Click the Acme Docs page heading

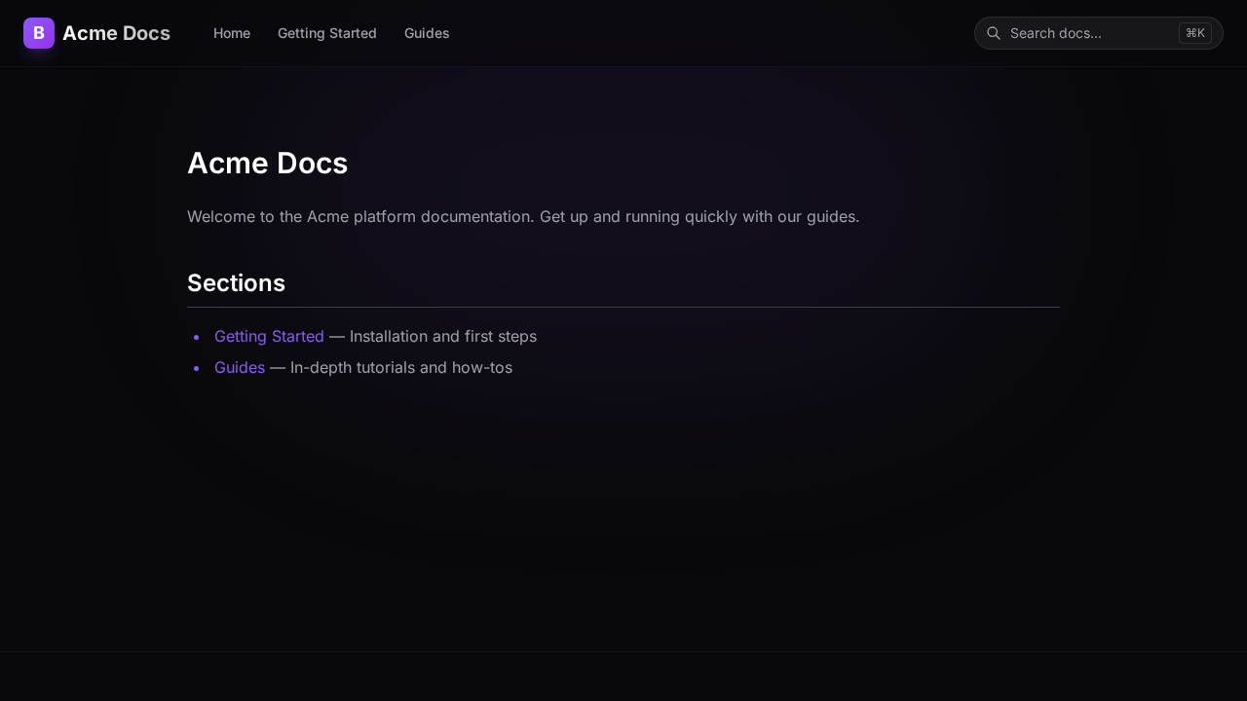point(268,163)
